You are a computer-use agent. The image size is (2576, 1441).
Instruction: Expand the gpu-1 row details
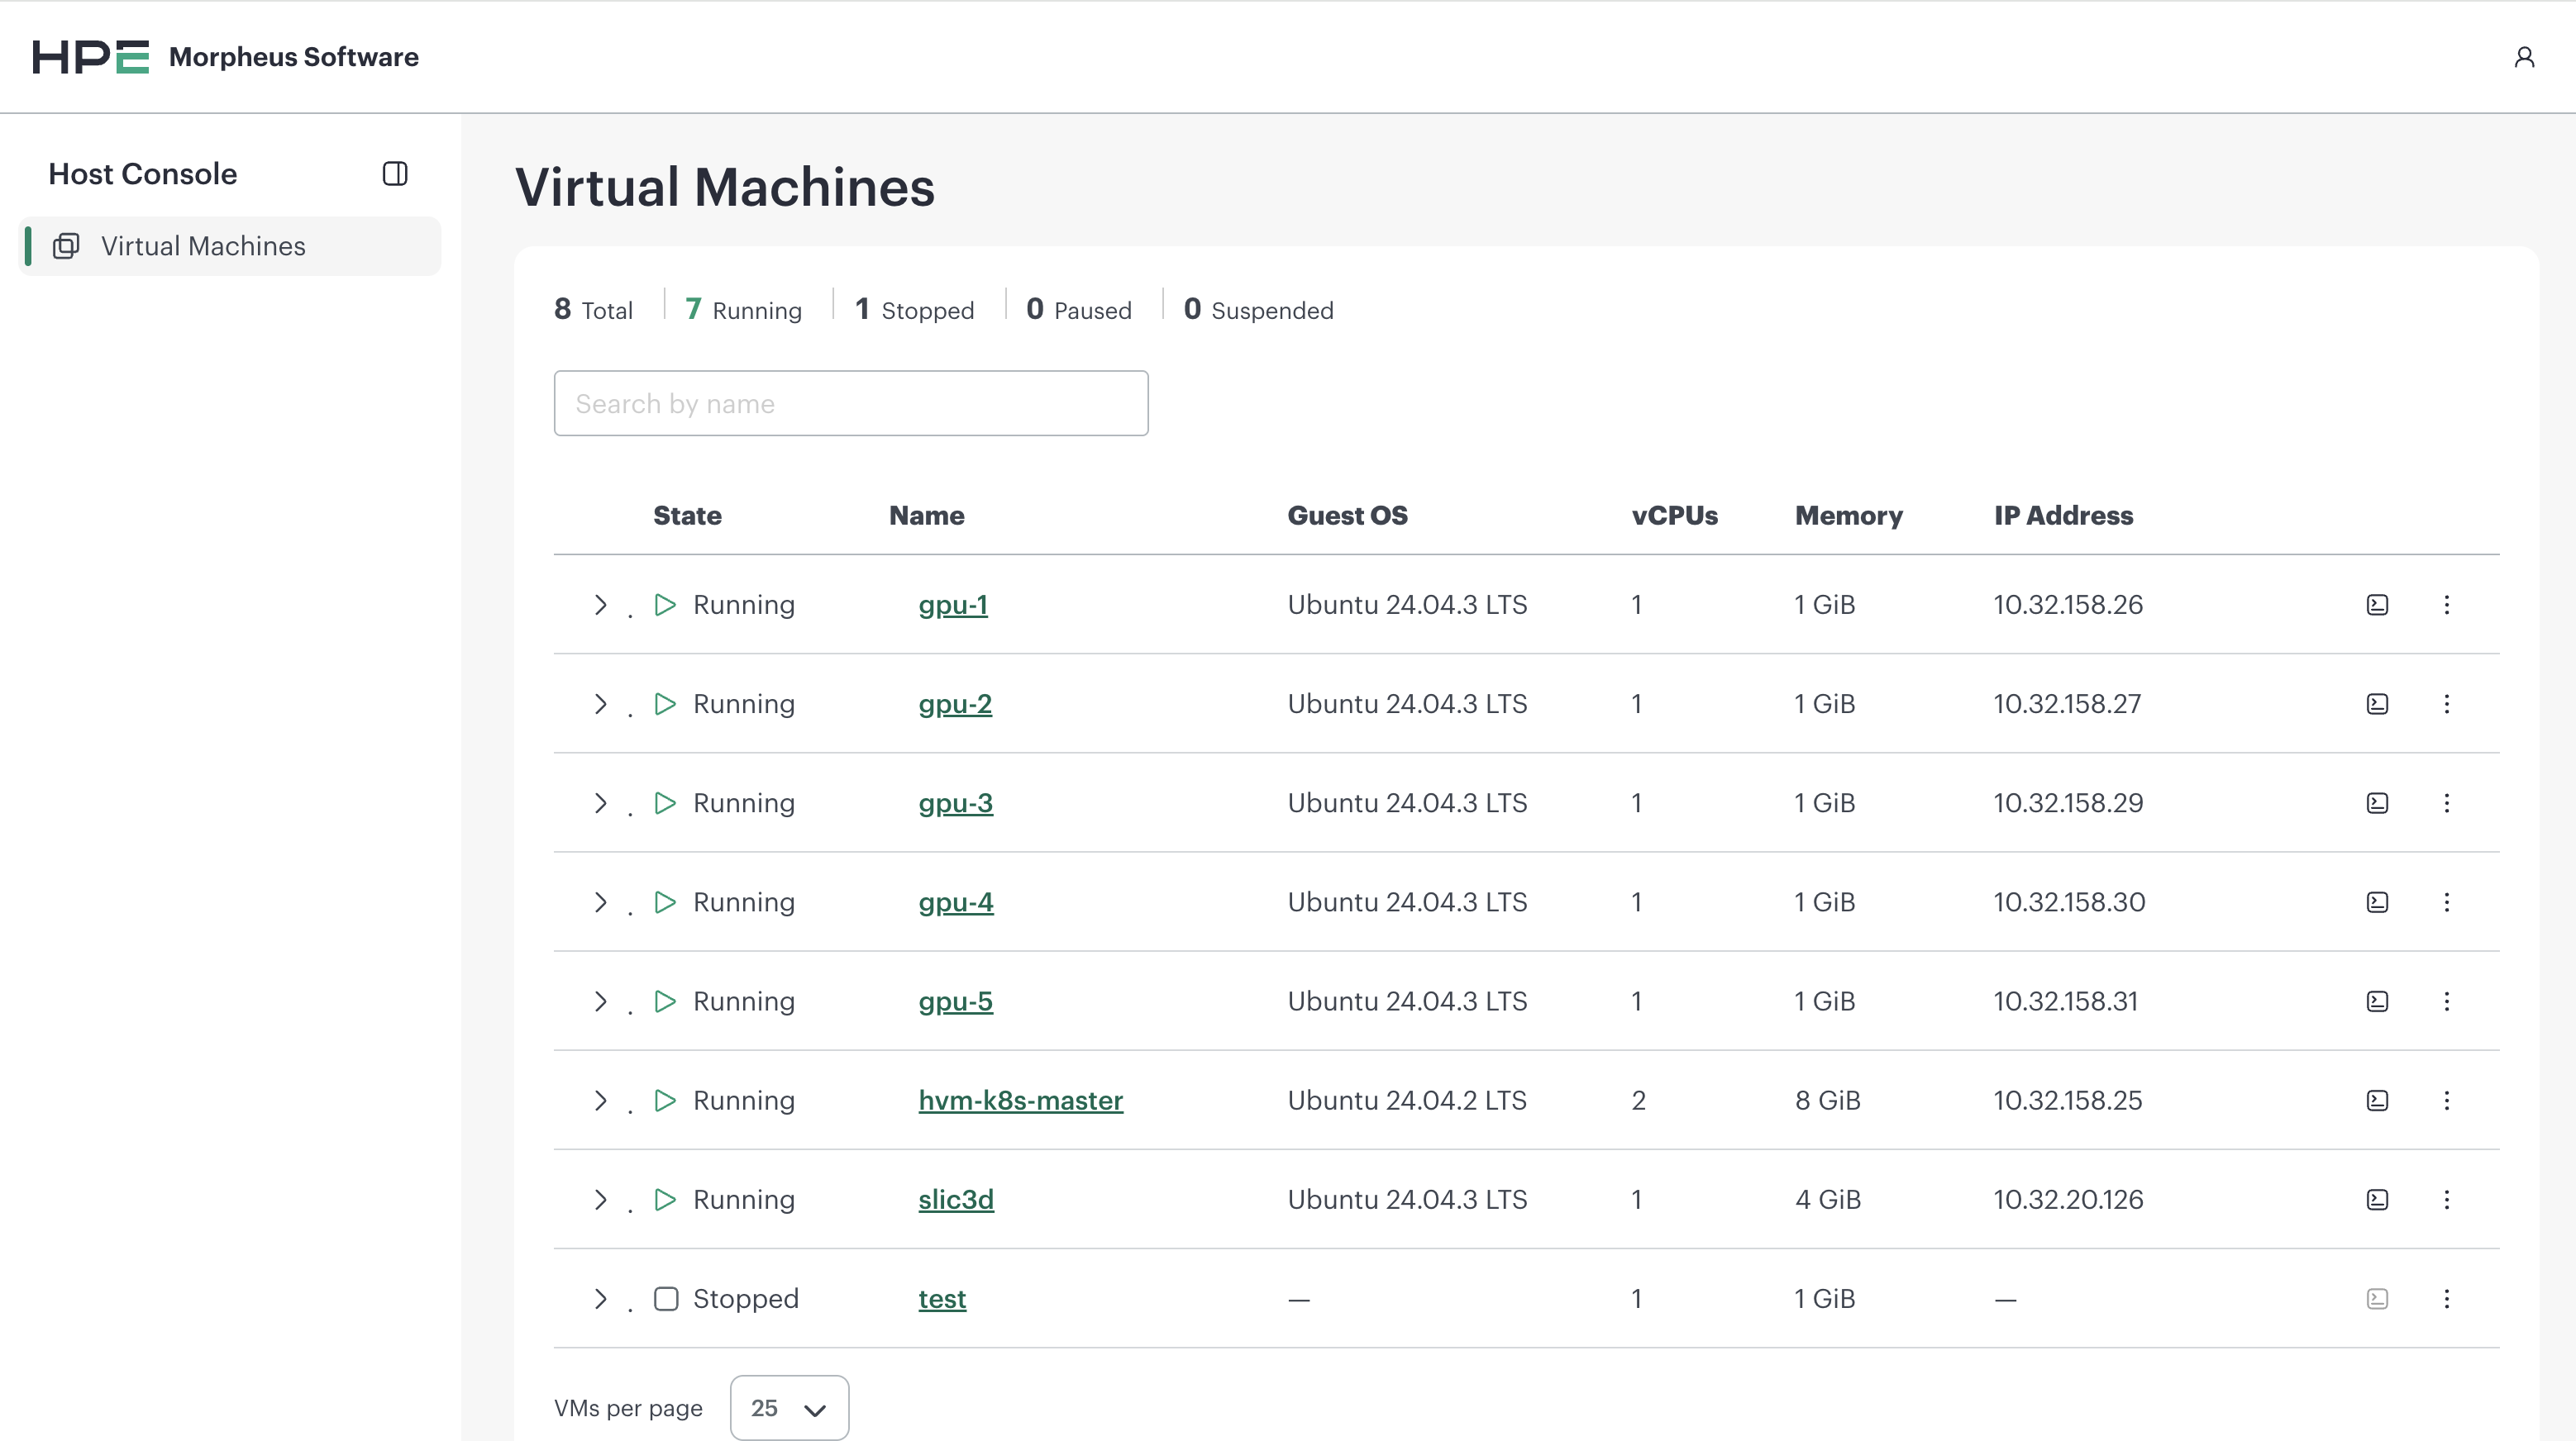coord(600,605)
